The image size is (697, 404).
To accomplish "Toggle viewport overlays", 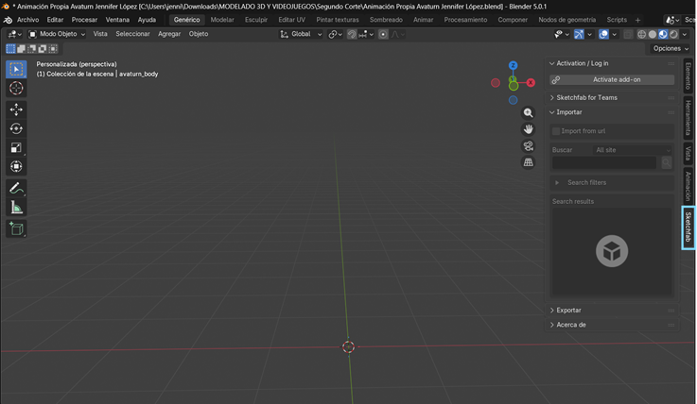I will point(603,34).
